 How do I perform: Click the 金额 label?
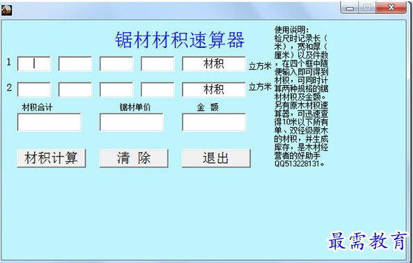(208, 107)
